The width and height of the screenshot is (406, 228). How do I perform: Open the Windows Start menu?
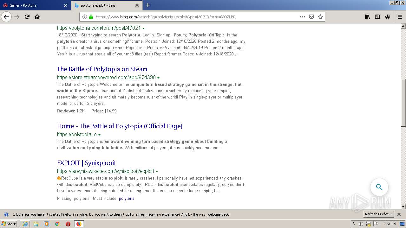click(9, 224)
